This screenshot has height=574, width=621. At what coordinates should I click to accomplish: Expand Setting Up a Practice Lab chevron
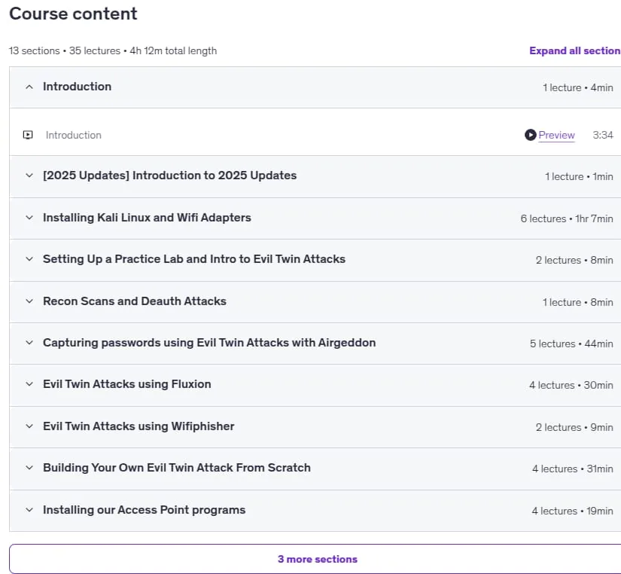click(29, 259)
